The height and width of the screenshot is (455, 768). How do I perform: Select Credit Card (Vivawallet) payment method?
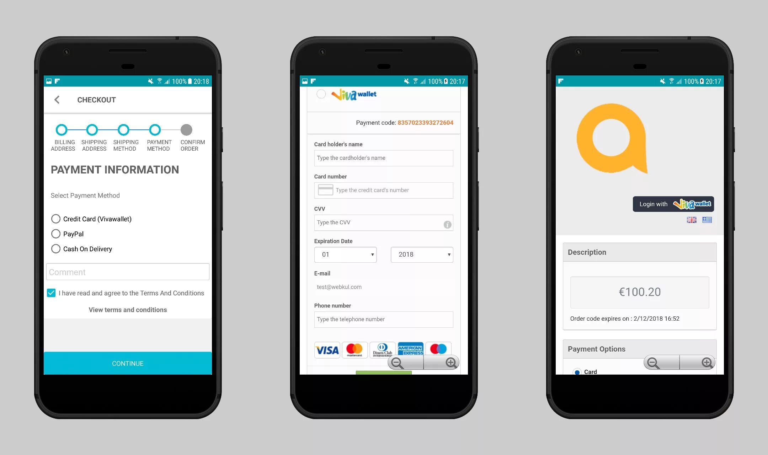click(x=55, y=219)
